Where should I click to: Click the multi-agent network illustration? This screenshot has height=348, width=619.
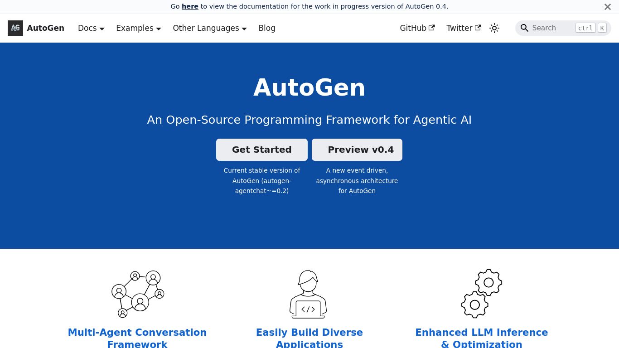138,294
